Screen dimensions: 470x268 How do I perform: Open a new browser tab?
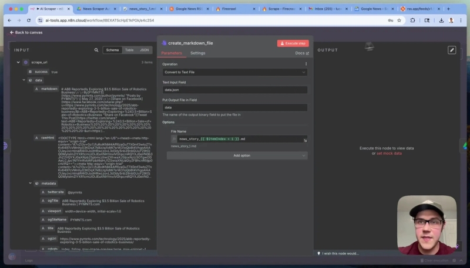[x=448, y=9]
